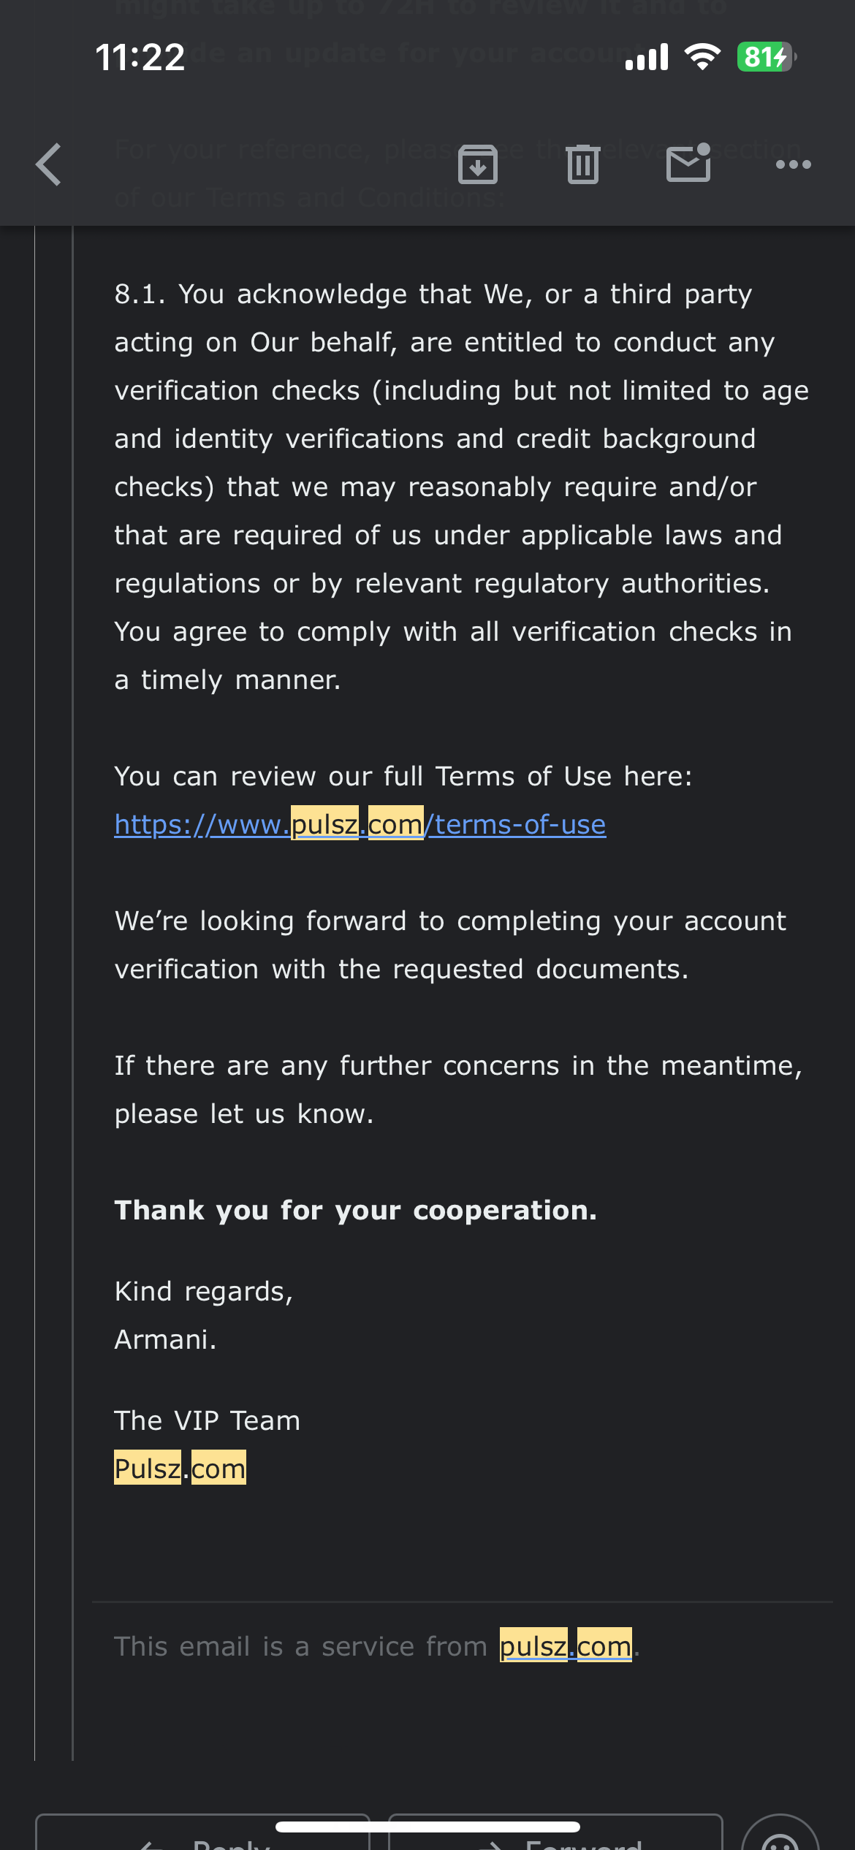Screen dimensions: 855x1850
Task: Tap the 11:22 clock in status bar
Action: [140, 58]
